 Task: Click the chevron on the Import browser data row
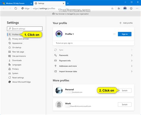click(x=132, y=71)
